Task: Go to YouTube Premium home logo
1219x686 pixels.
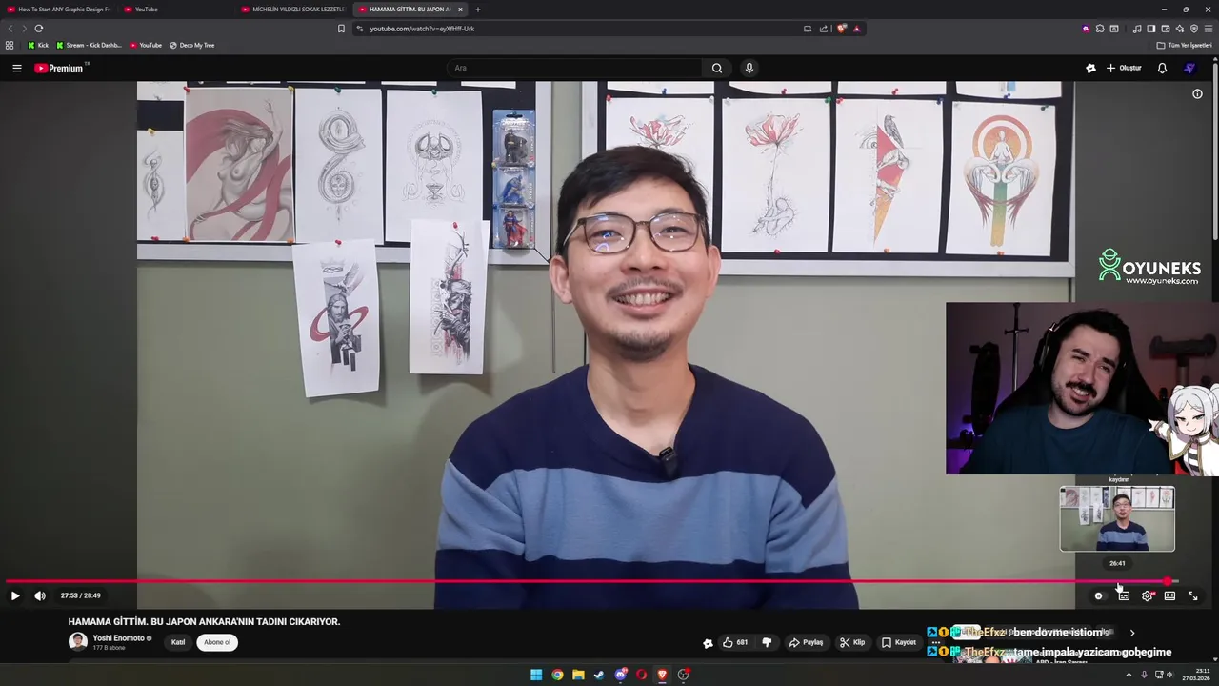Action: 61,68
